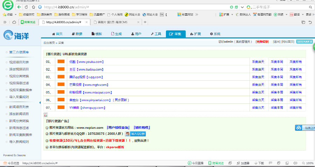The image size is (315, 167).
Task: Open 扩展 menu in admin nav
Action: click(x=195, y=34)
